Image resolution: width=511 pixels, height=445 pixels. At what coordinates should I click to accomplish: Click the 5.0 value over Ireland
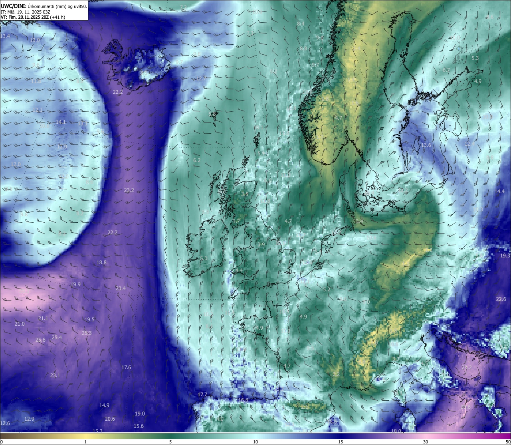click(x=204, y=259)
